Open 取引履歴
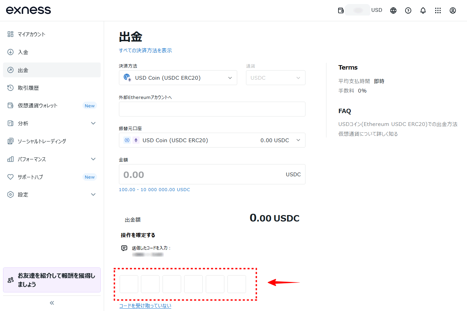Screen dimensions: 467x312 pyautogui.click(x=52, y=88)
